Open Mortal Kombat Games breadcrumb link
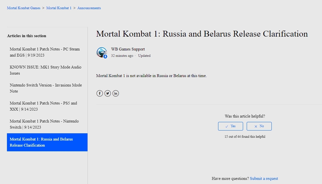 [24, 8]
